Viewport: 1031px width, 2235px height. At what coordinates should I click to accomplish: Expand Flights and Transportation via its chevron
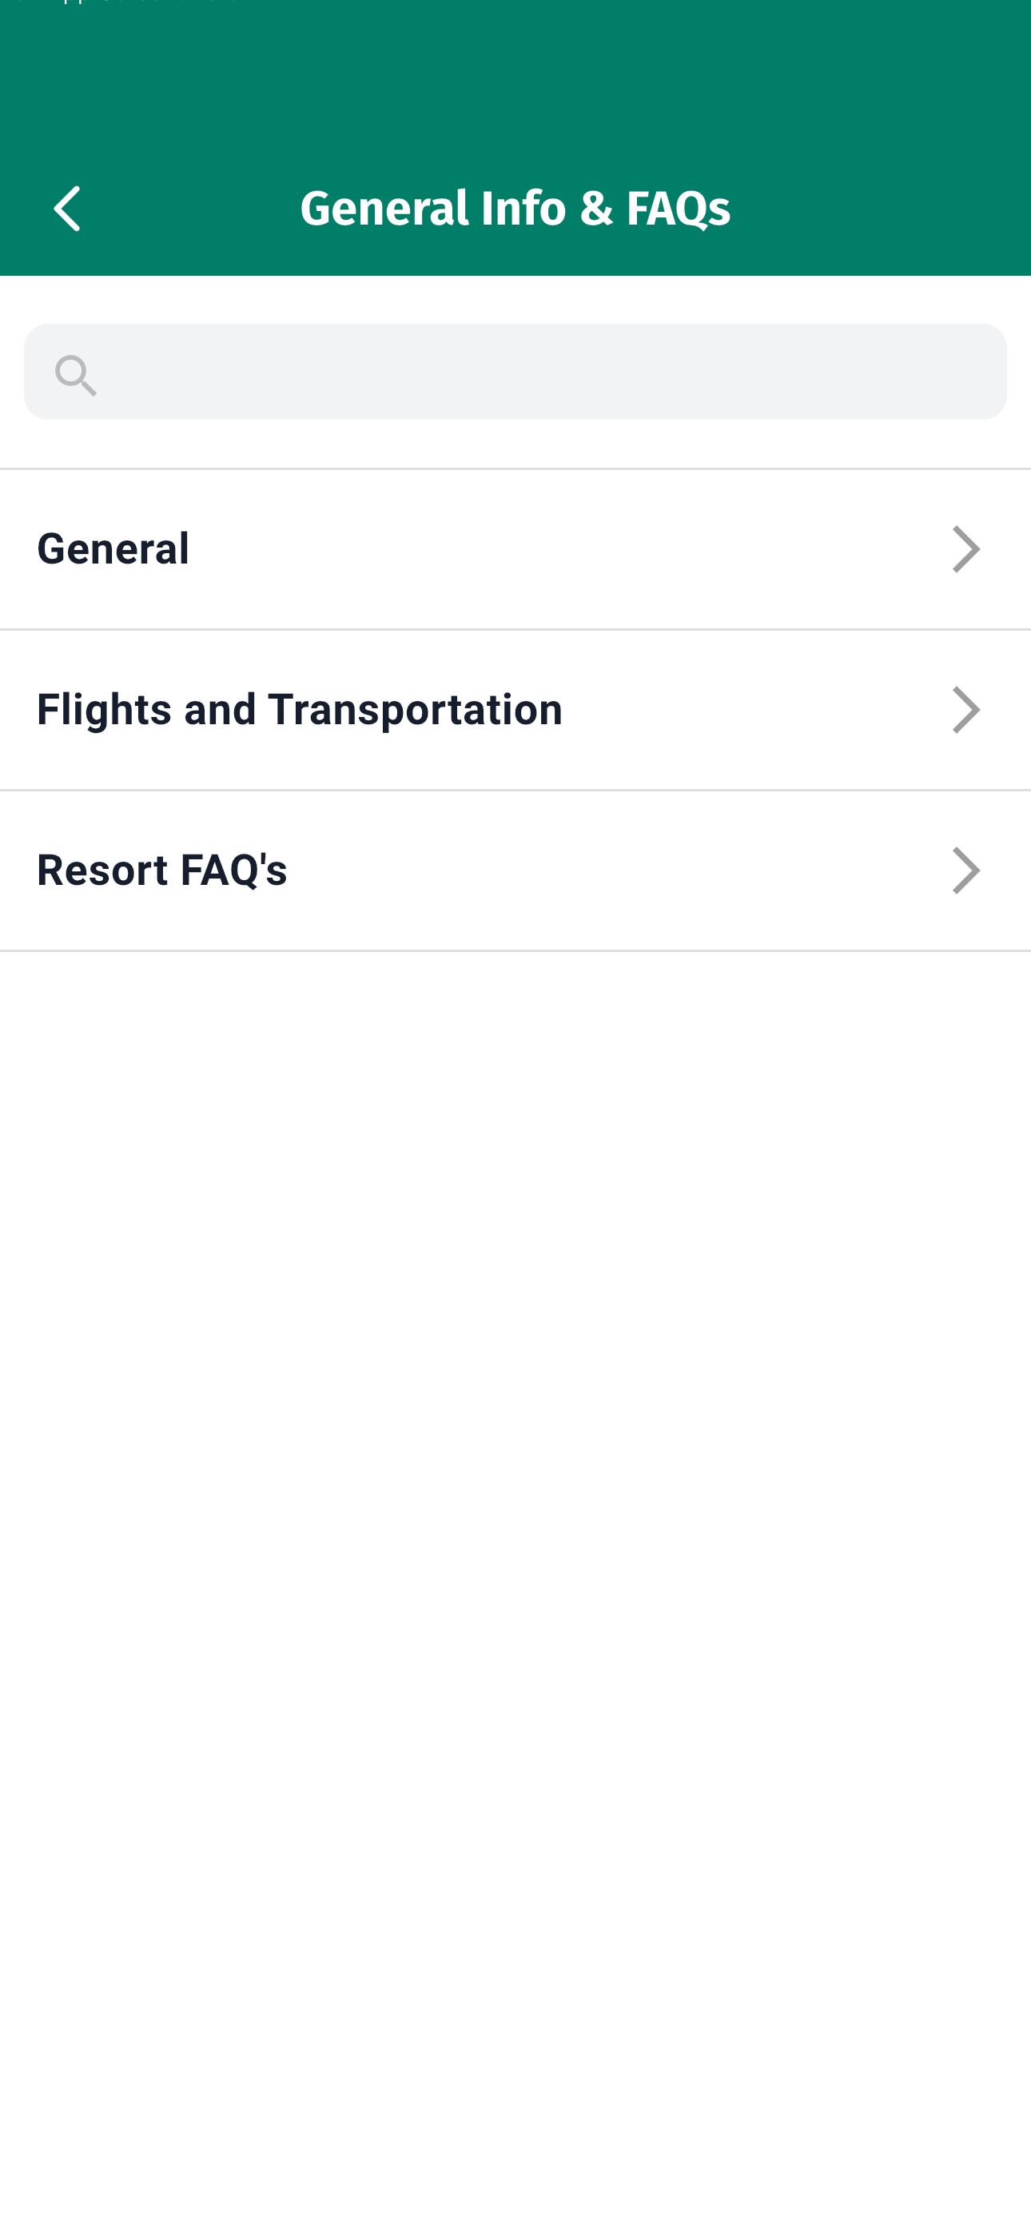pyautogui.click(x=965, y=710)
